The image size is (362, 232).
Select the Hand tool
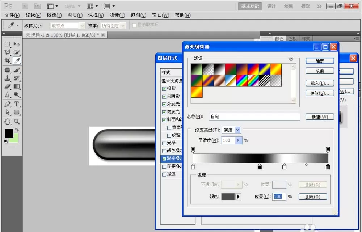click(x=7, y=121)
